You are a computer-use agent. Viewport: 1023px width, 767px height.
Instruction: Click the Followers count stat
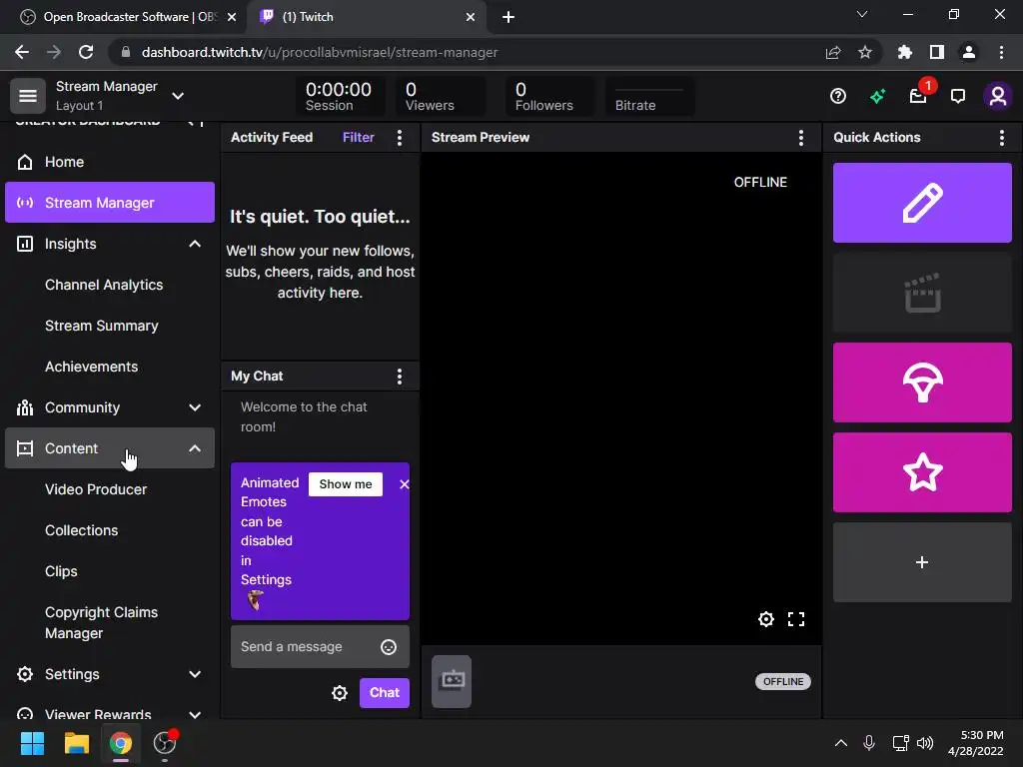[x=550, y=97]
